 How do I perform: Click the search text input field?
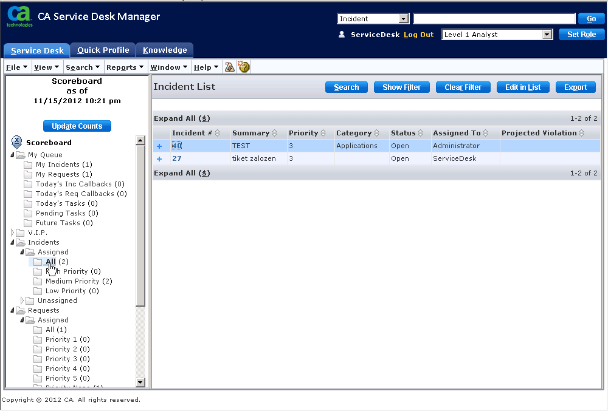pos(494,19)
